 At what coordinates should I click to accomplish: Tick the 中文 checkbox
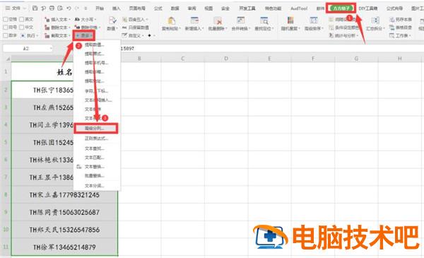(22, 28)
